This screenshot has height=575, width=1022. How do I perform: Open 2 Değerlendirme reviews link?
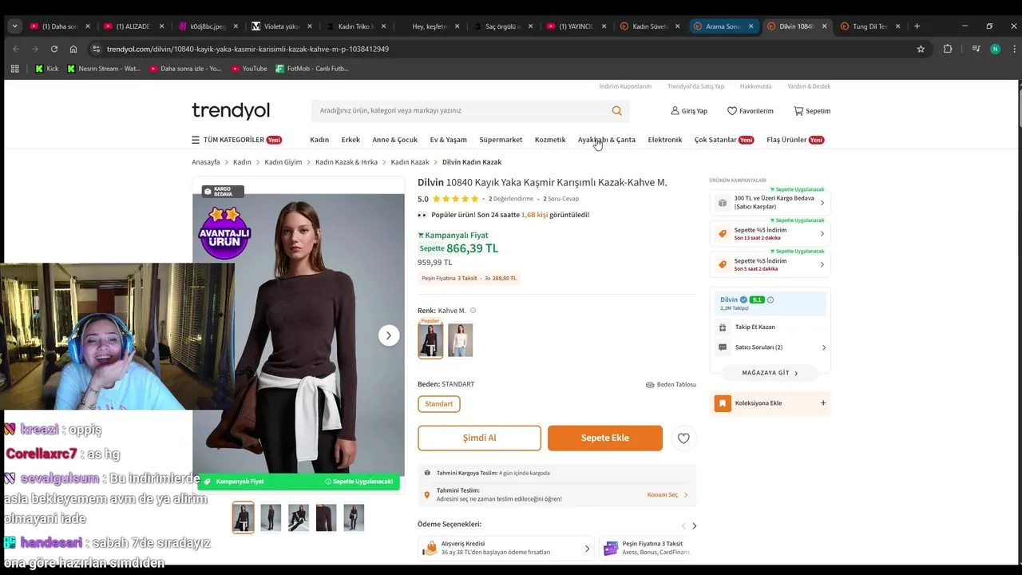pyautogui.click(x=511, y=199)
